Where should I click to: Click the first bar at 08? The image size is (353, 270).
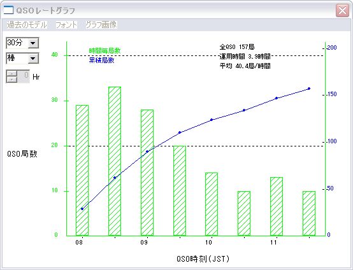pos(82,171)
